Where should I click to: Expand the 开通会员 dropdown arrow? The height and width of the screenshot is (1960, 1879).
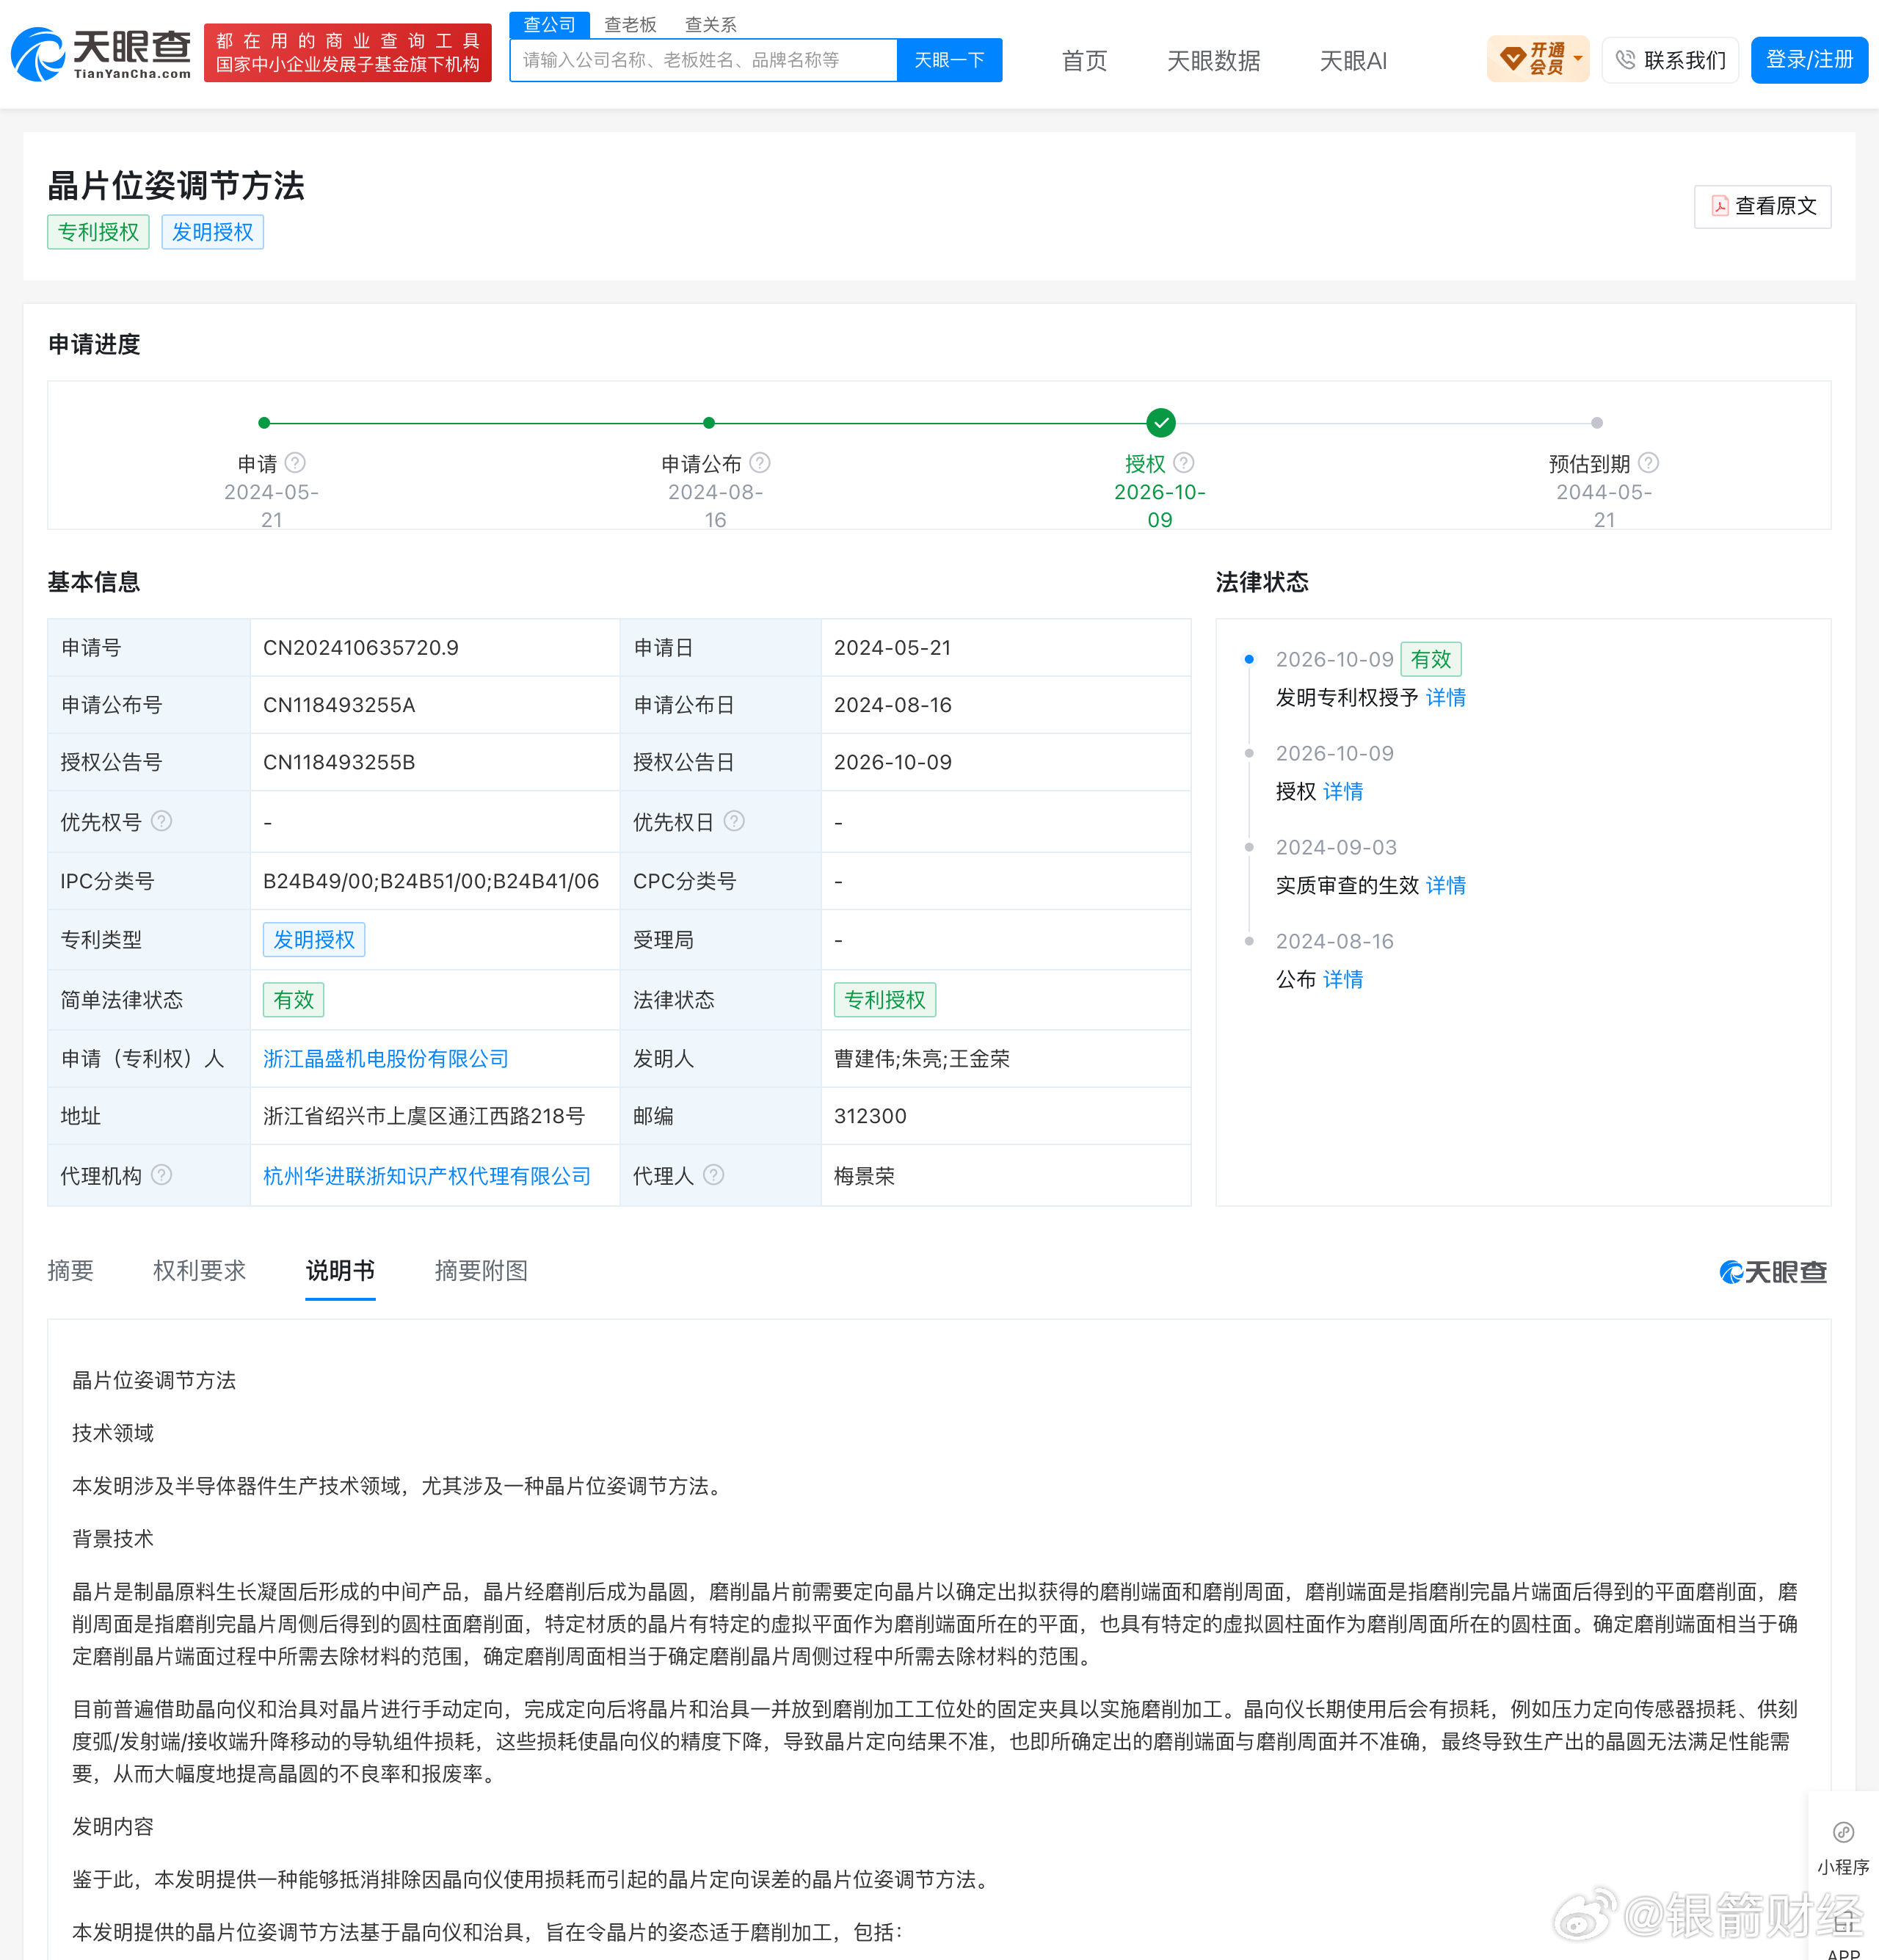(1577, 58)
